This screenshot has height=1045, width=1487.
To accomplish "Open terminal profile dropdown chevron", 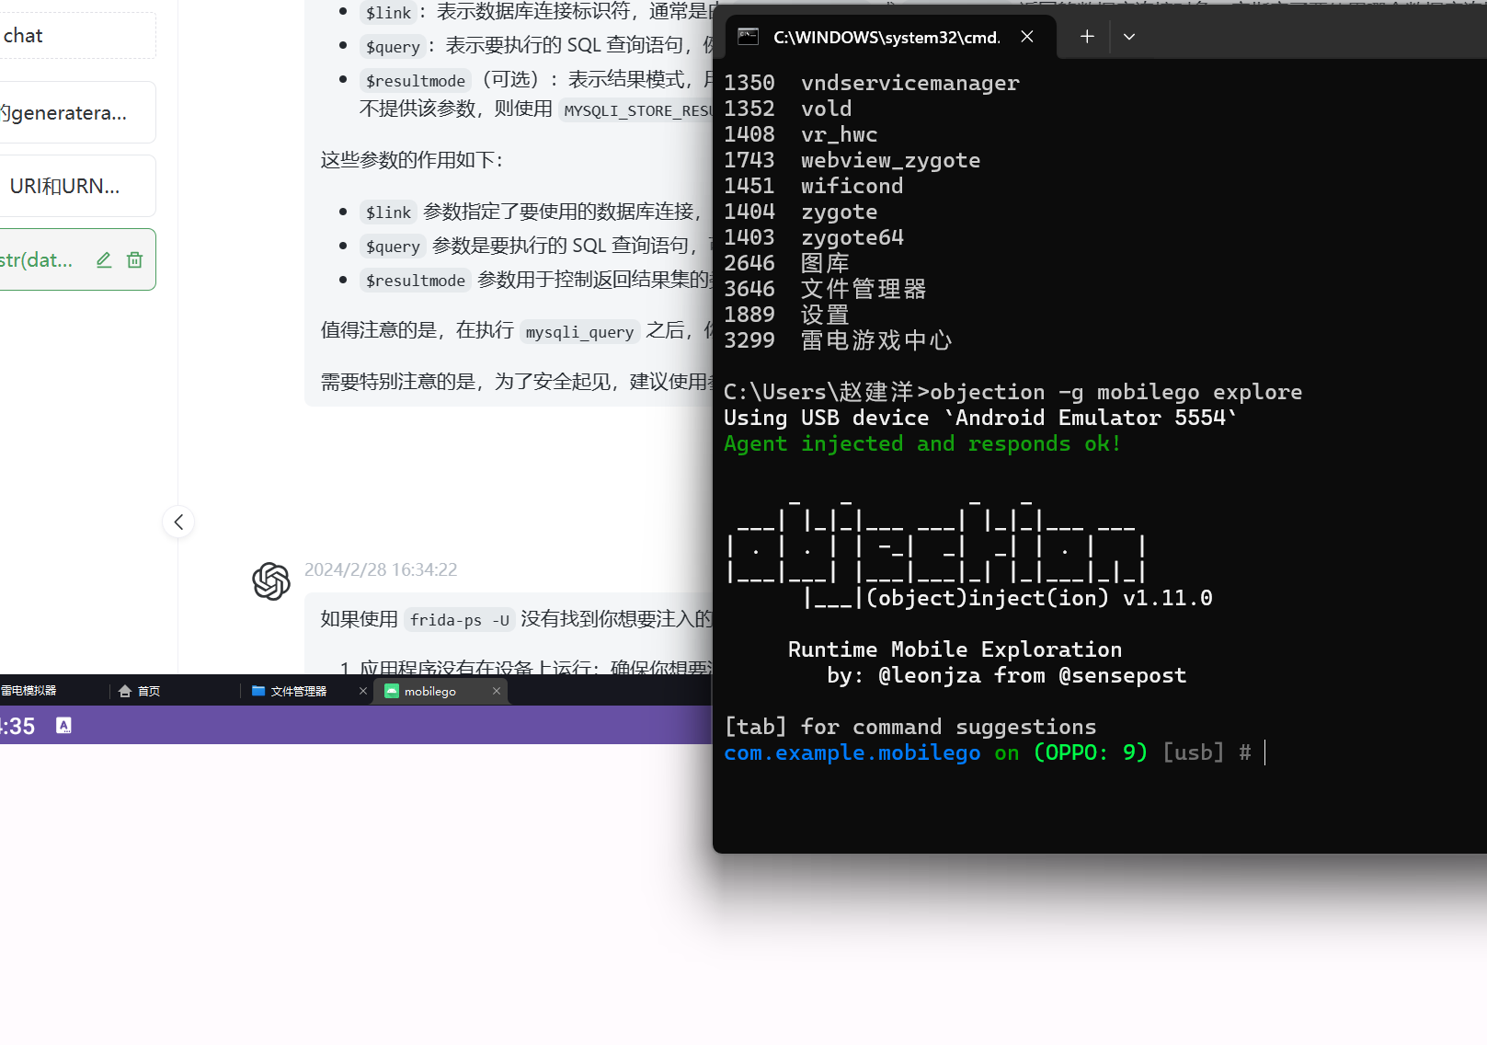I will (x=1129, y=37).
